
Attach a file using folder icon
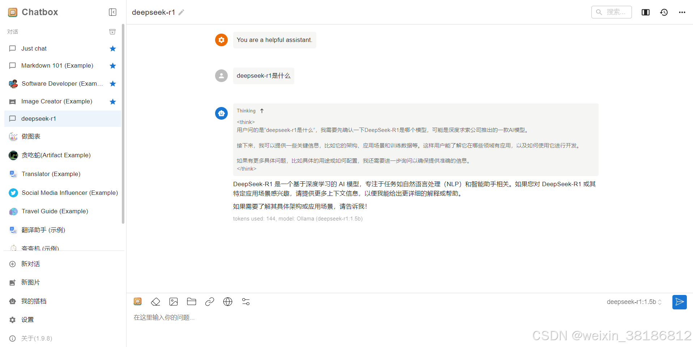click(192, 301)
